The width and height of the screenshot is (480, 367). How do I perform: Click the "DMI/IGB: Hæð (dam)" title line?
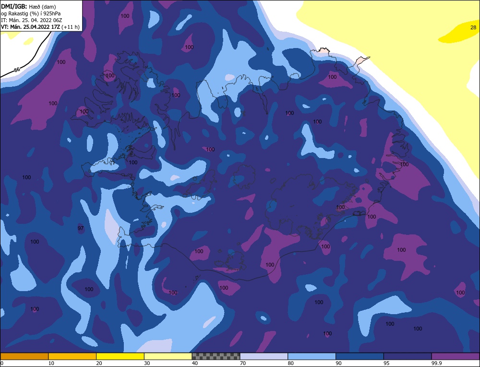[x=28, y=6]
